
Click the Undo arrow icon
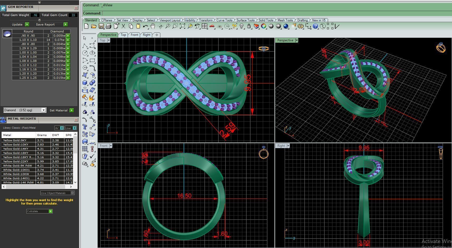click(x=145, y=26)
